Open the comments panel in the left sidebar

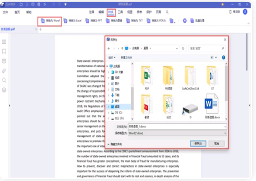click(4, 61)
